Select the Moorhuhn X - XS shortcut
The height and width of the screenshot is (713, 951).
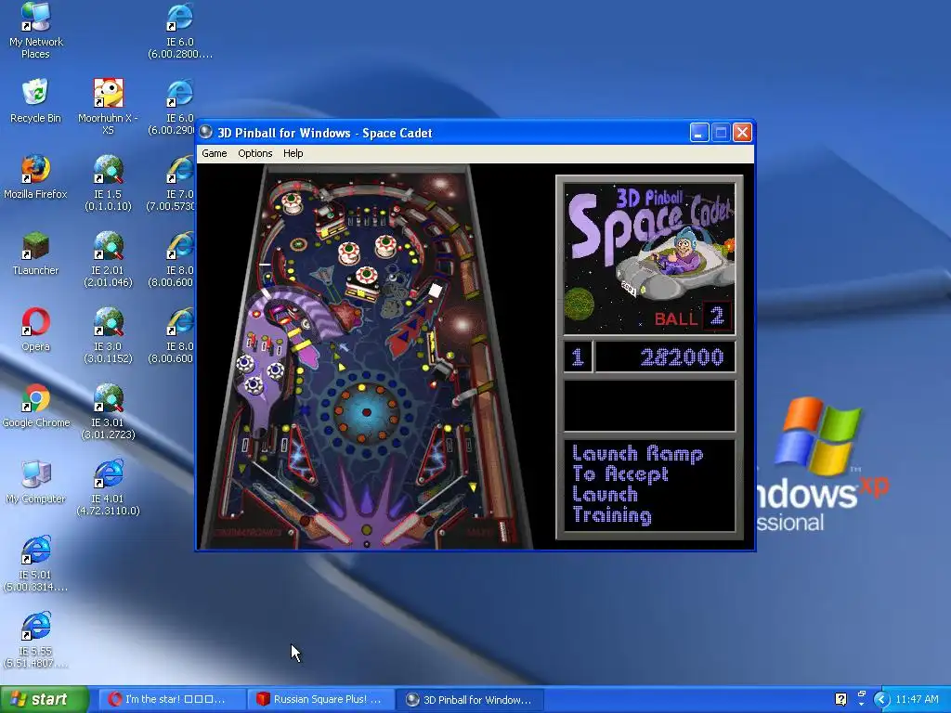(x=108, y=107)
